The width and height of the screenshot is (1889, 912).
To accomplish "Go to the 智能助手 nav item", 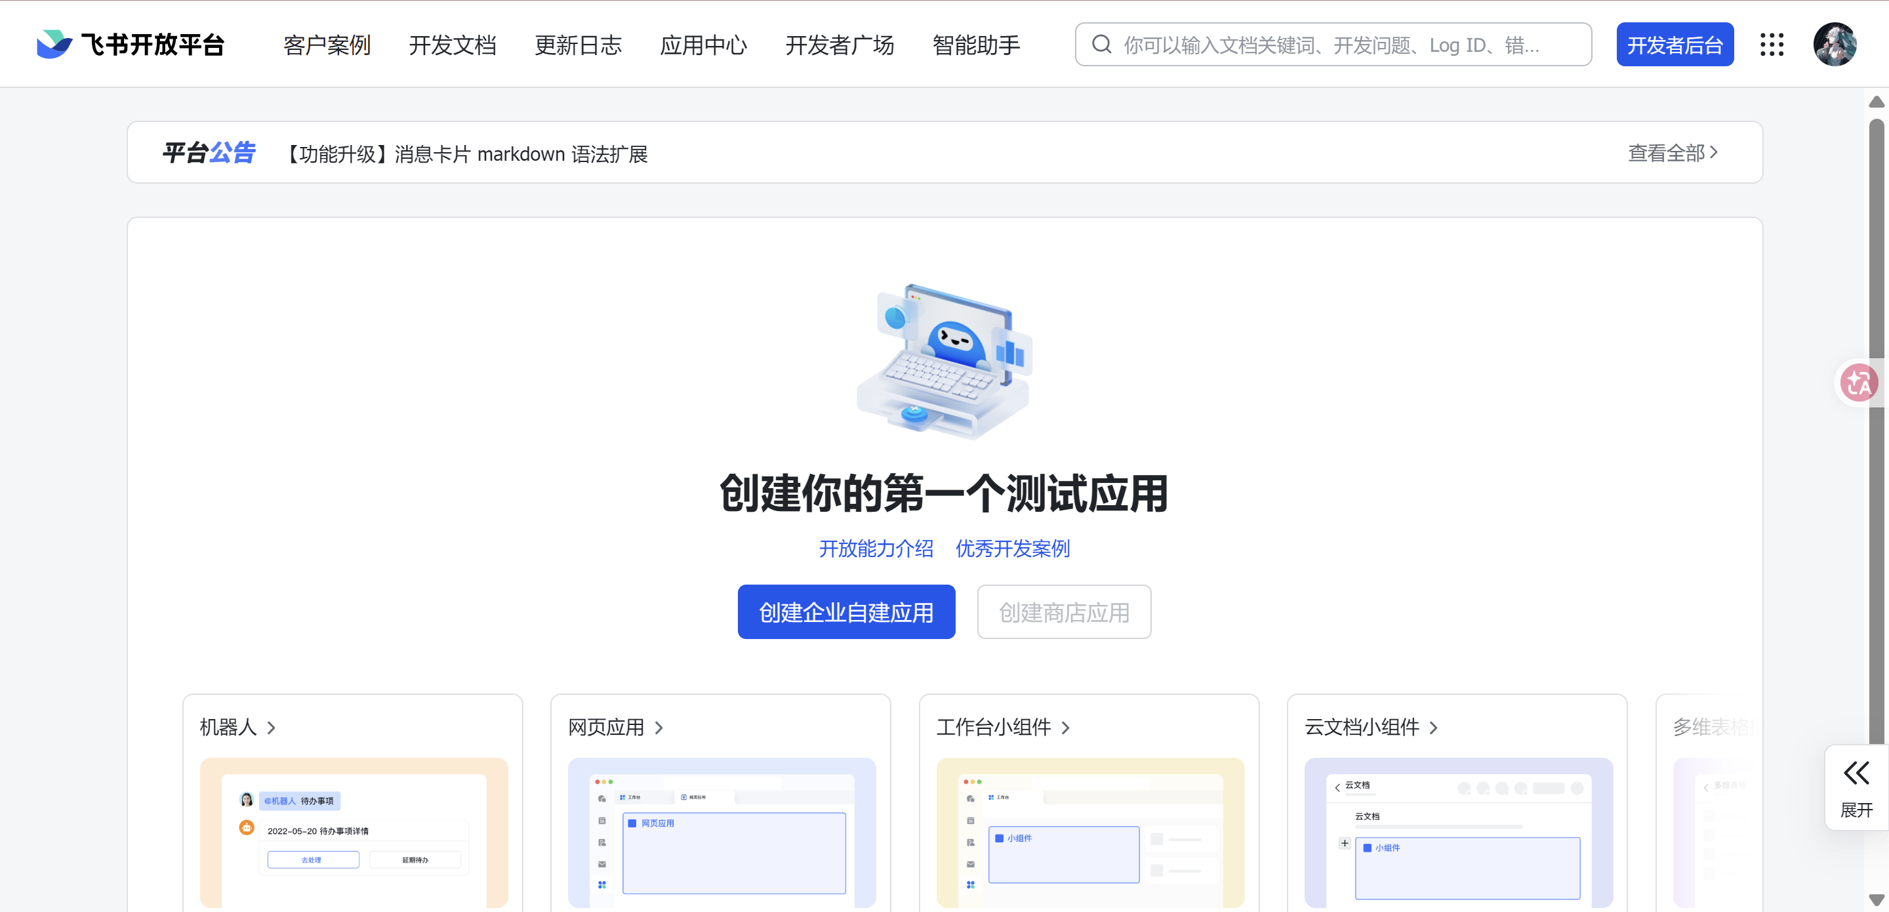I will coord(975,45).
